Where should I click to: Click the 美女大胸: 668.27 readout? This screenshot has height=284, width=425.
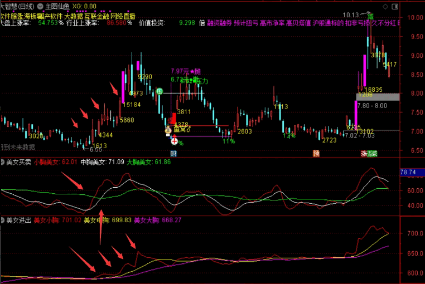click(x=157, y=220)
